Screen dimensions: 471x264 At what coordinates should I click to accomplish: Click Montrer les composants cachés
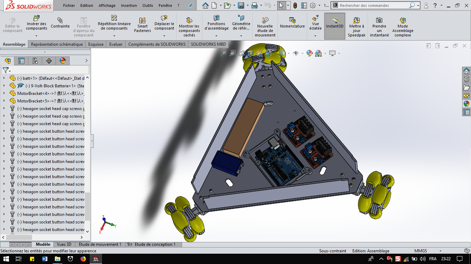(189, 27)
